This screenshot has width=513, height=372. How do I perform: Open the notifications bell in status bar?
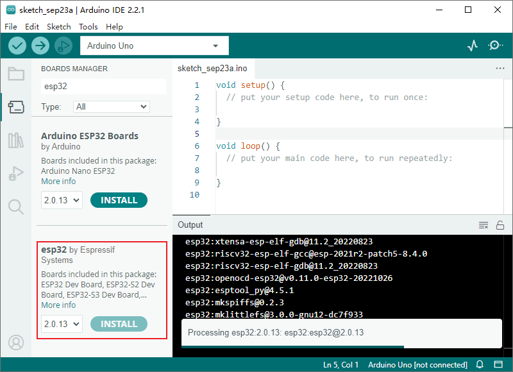(x=479, y=365)
